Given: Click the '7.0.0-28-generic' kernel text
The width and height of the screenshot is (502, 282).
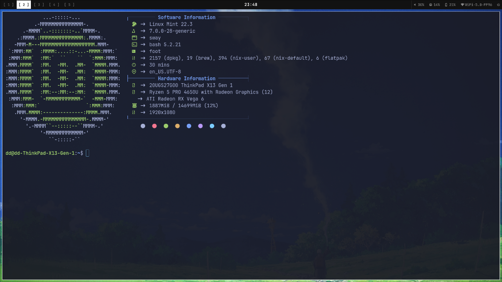Looking at the screenshot, I should [172, 31].
